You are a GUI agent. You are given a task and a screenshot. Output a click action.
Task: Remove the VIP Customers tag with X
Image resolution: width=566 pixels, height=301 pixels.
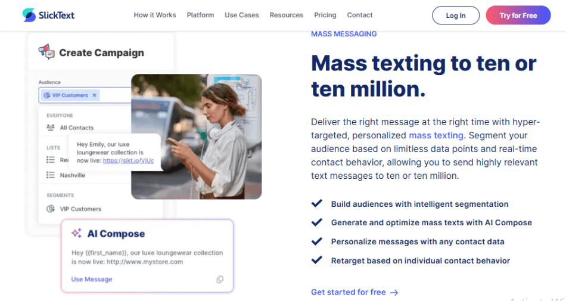(94, 95)
